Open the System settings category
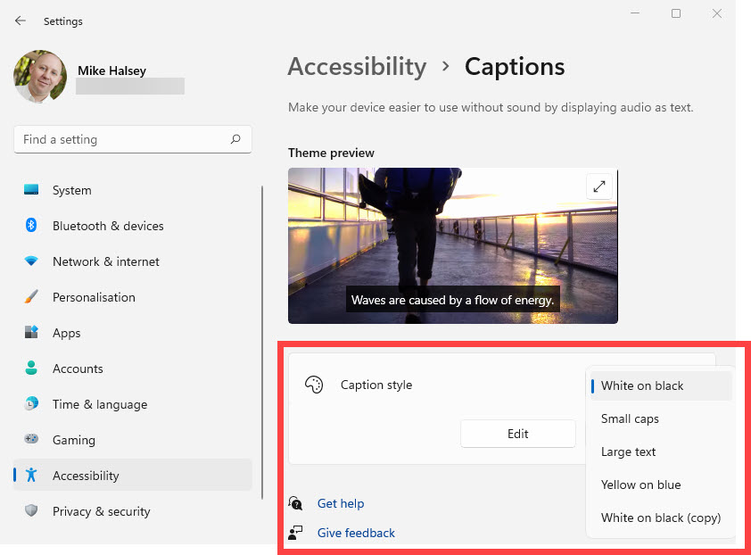The height and width of the screenshot is (555, 751). pyautogui.click(x=71, y=190)
